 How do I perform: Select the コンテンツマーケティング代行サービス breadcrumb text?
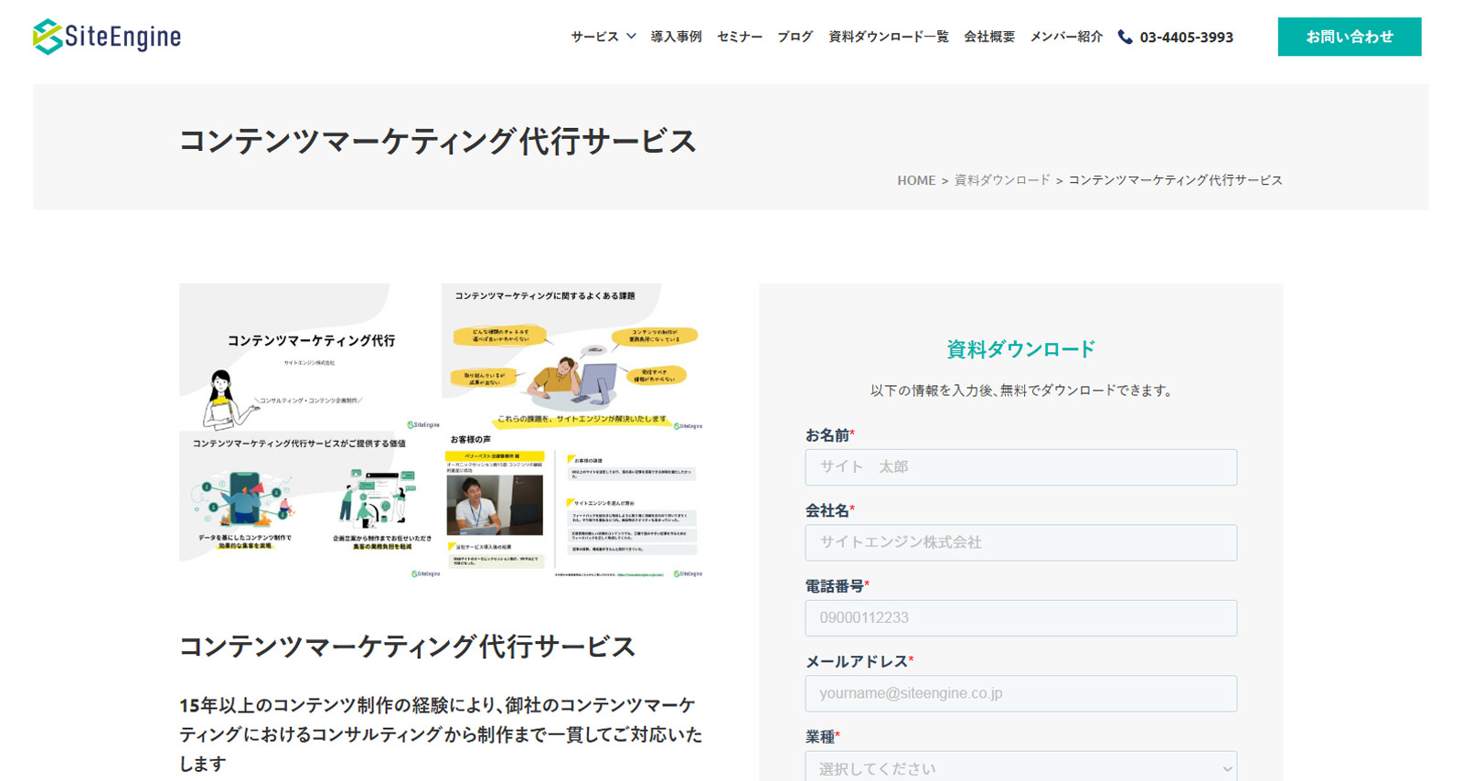pyautogui.click(x=1175, y=180)
